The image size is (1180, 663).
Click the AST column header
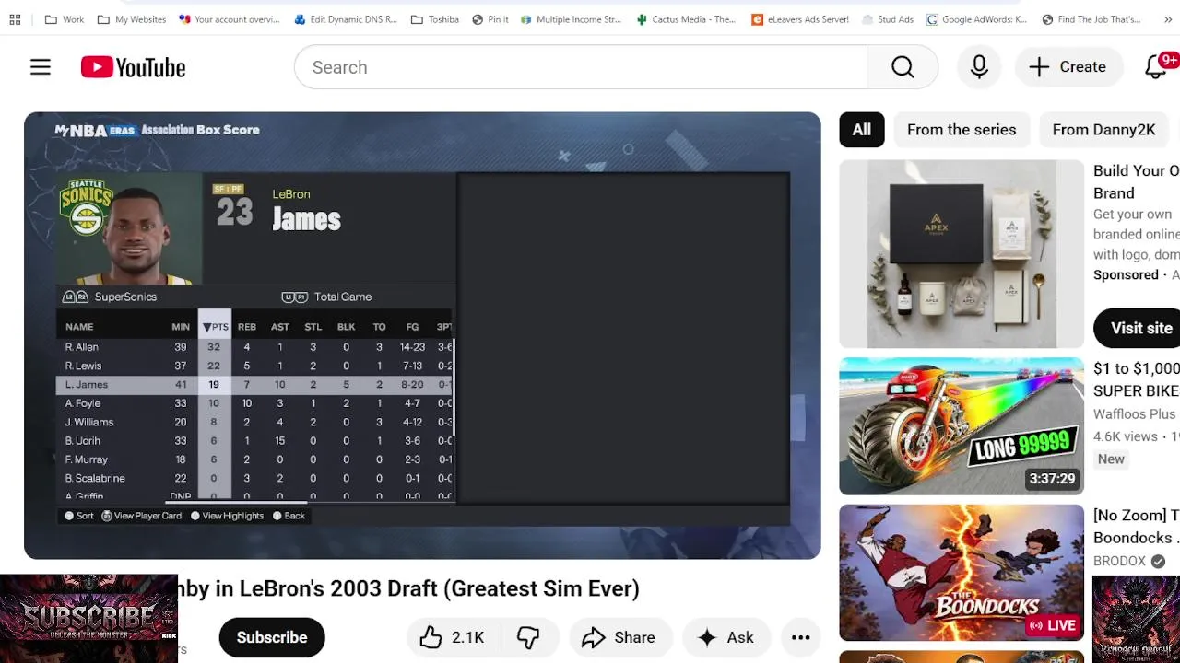(280, 327)
